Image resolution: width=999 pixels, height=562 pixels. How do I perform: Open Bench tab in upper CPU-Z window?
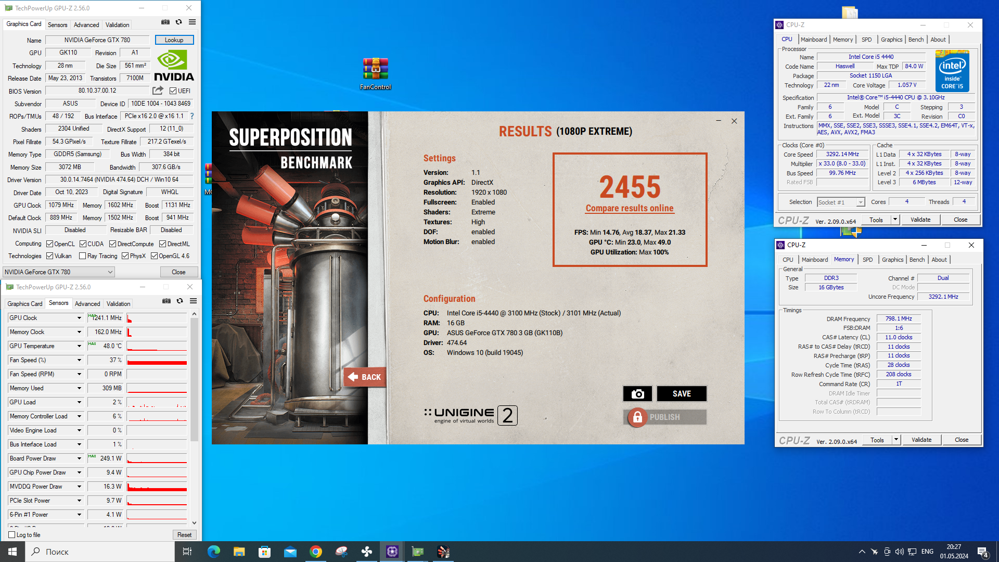coord(916,40)
